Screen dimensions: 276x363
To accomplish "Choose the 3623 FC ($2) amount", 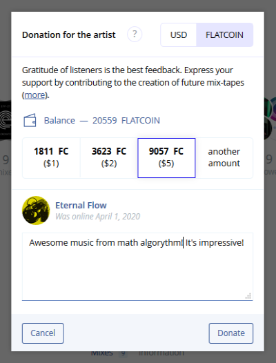I will click(x=109, y=158).
